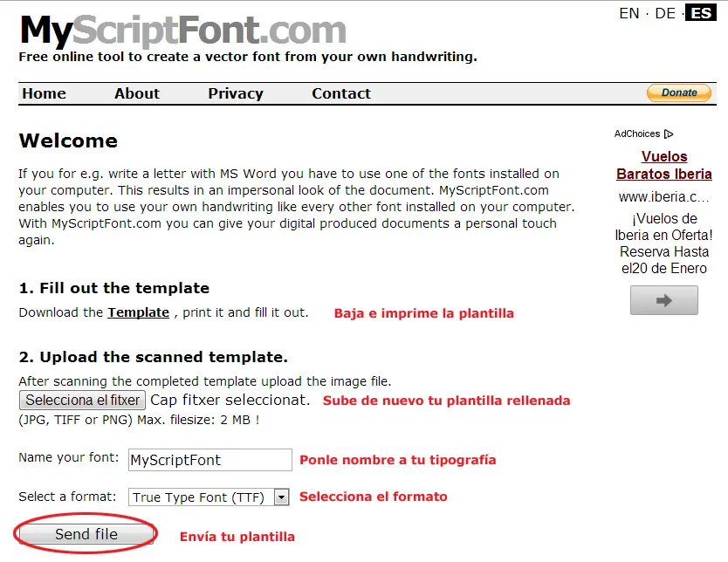Click 'Cap fitxer seleccionat.' text

coord(230,400)
